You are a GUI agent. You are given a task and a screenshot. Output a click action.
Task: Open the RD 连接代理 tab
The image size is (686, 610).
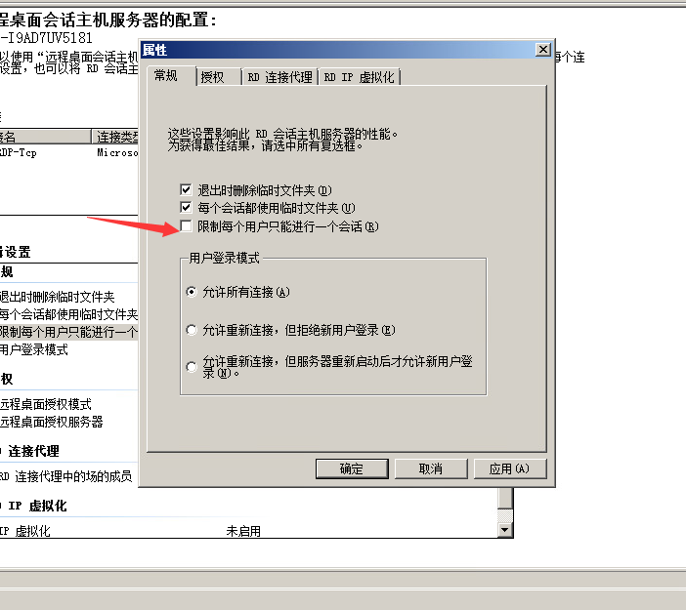(x=280, y=77)
